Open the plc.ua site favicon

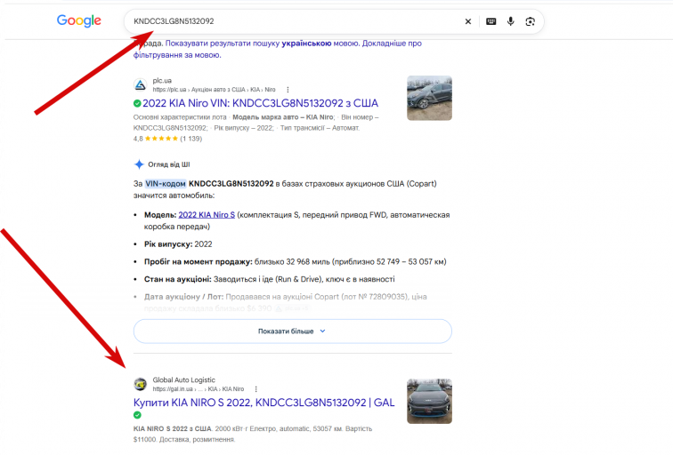[140, 84]
